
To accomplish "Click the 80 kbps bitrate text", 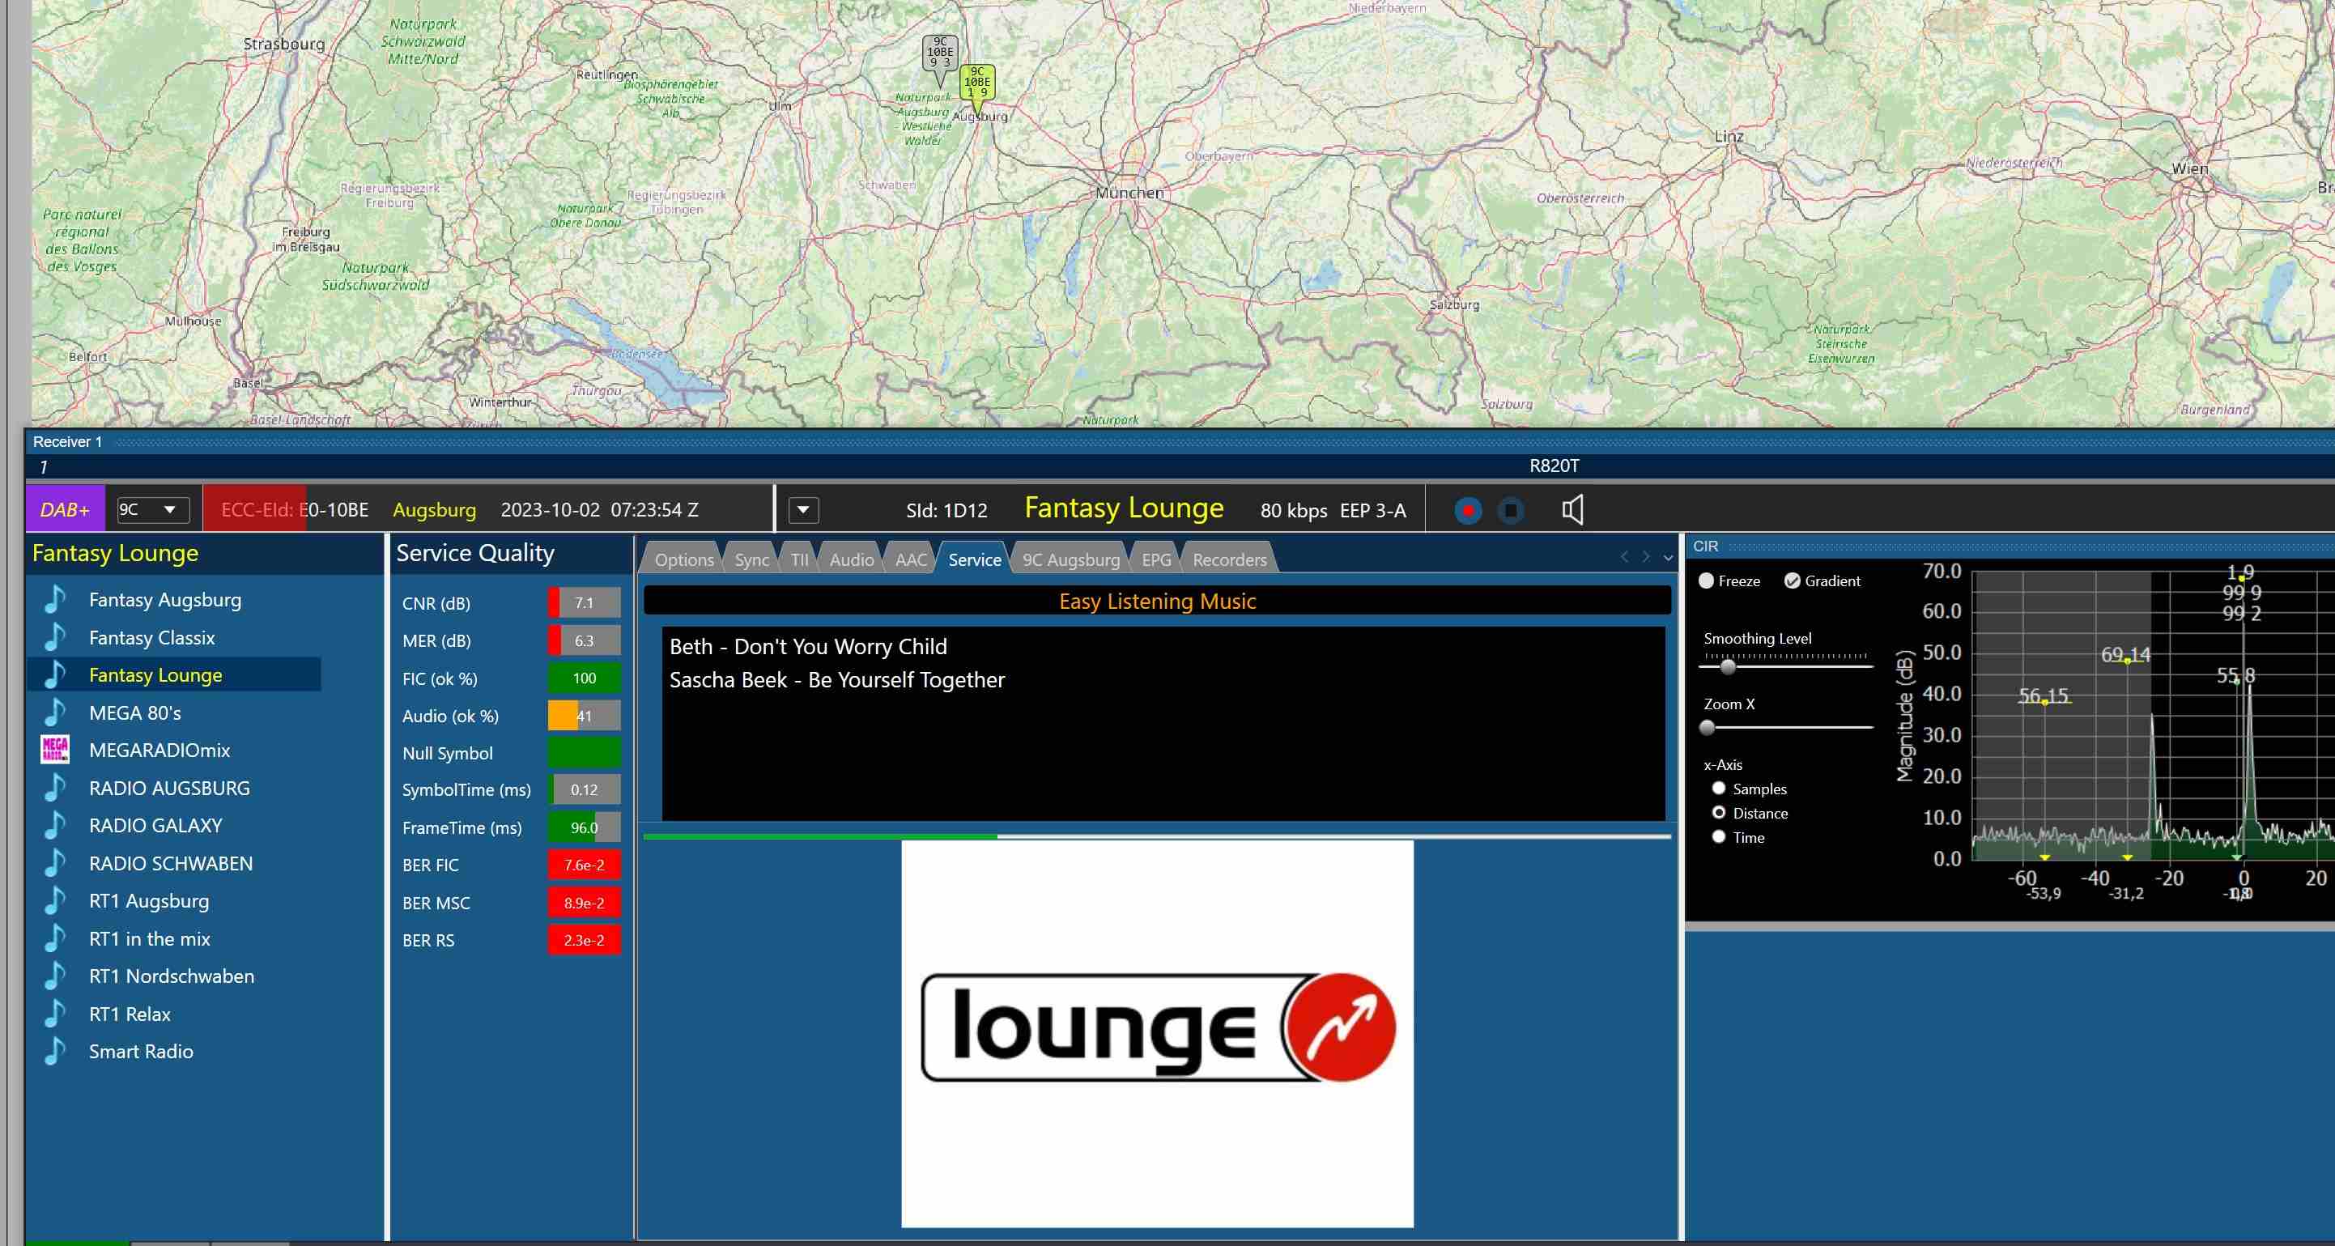I will pos(1294,510).
